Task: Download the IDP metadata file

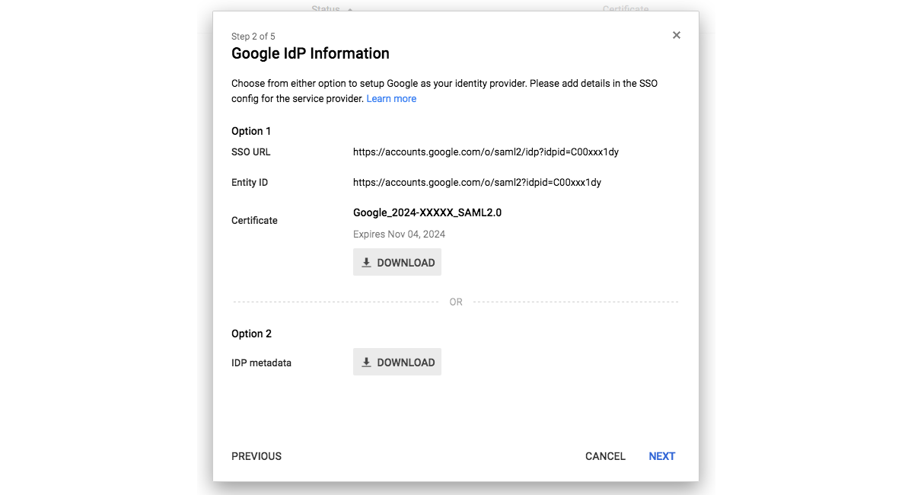Action: click(x=397, y=361)
